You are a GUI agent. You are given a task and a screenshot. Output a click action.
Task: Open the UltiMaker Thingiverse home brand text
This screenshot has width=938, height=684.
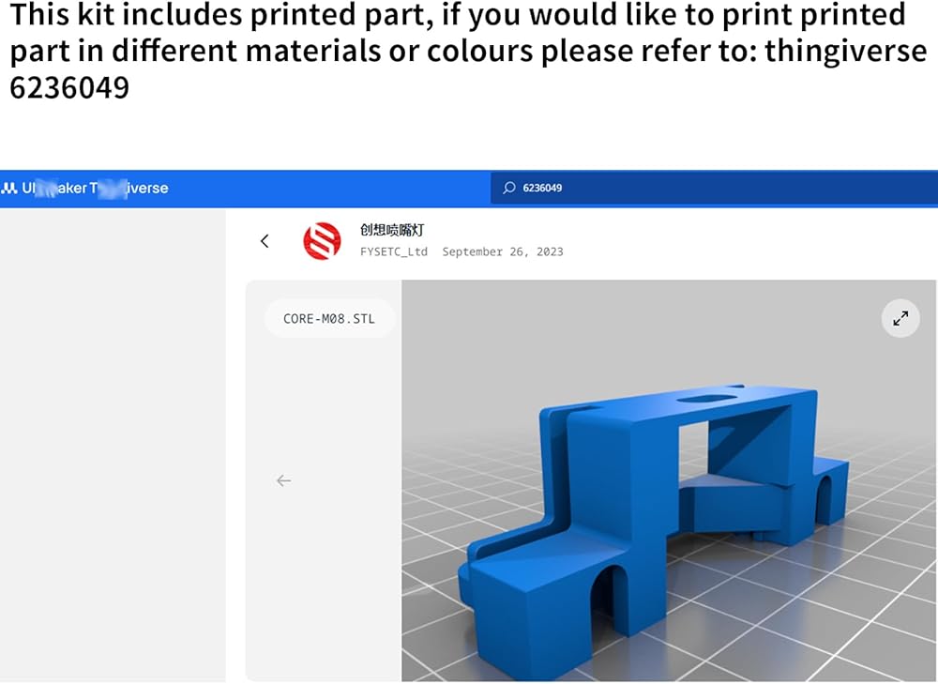[x=95, y=188]
